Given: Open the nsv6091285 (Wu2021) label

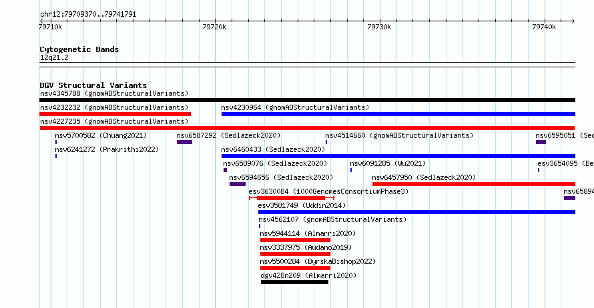Looking at the screenshot, I should [388, 163].
